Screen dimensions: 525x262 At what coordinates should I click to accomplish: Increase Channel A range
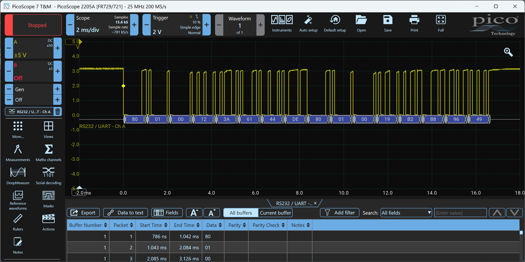point(58,48)
